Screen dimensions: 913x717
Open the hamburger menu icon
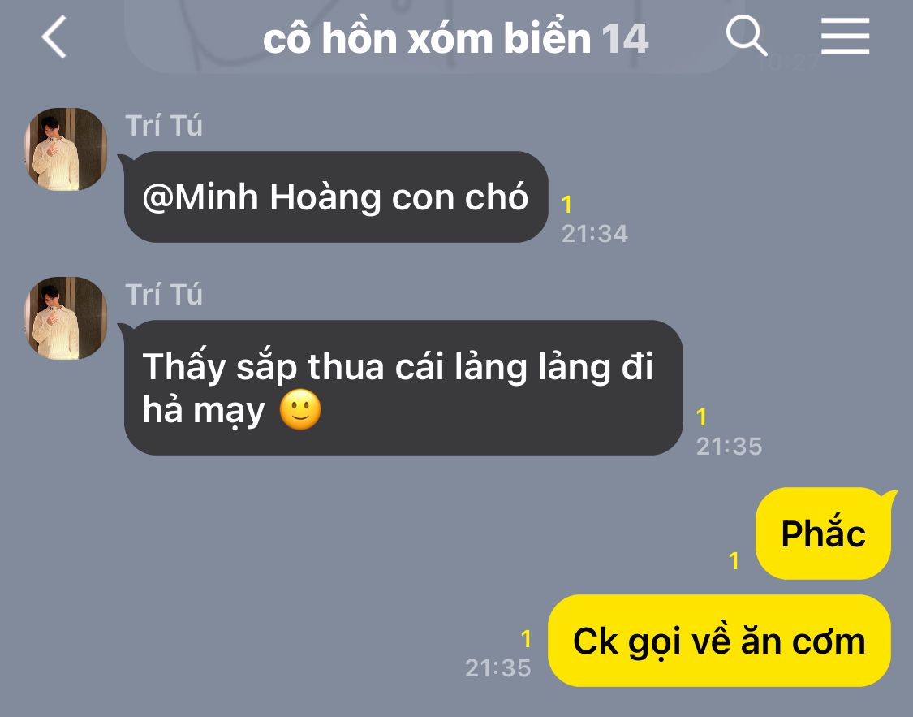(x=845, y=36)
